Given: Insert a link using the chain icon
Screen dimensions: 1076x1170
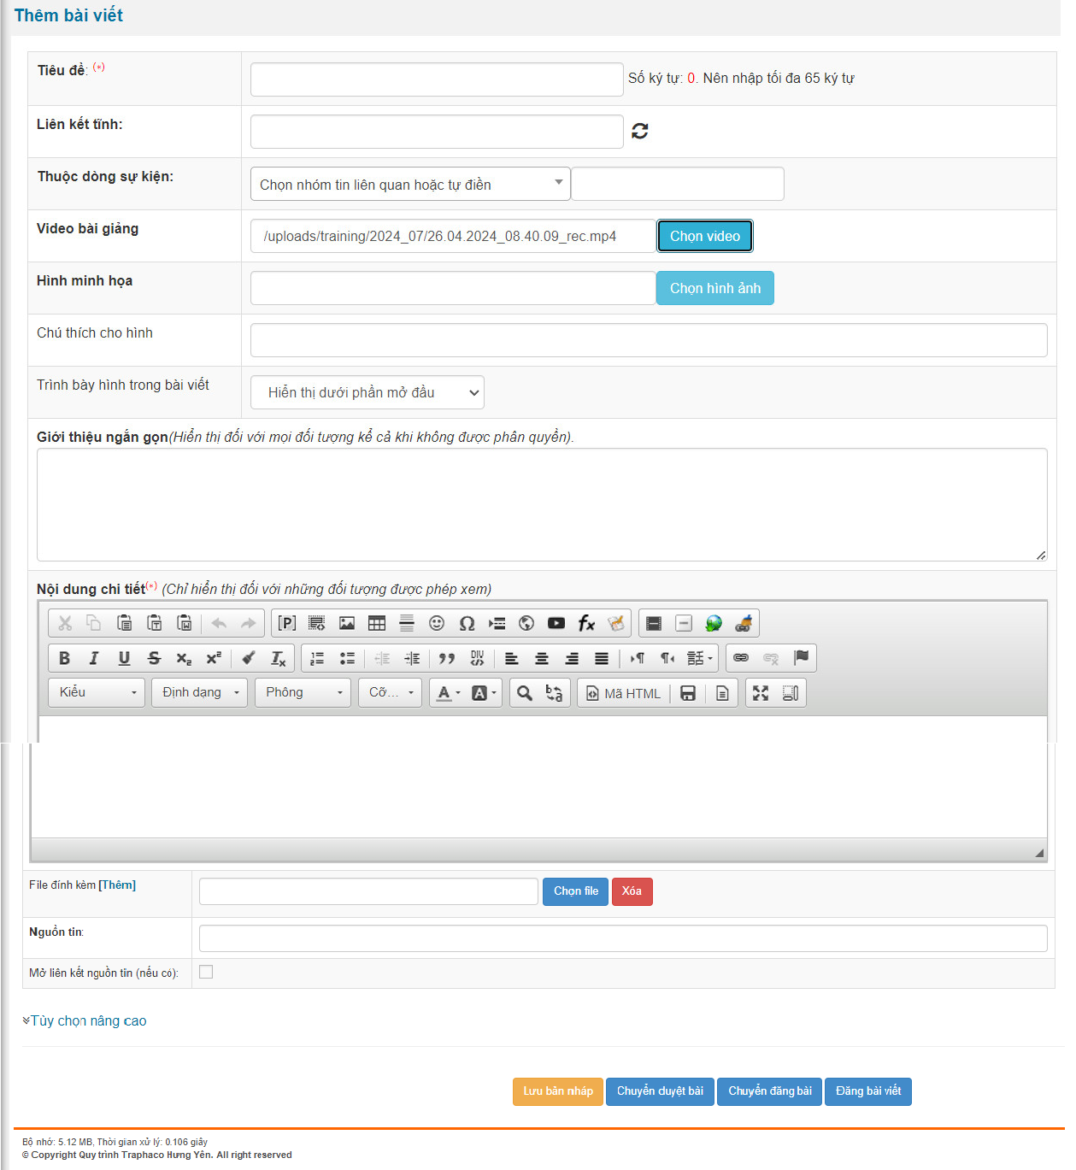Looking at the screenshot, I should [741, 658].
